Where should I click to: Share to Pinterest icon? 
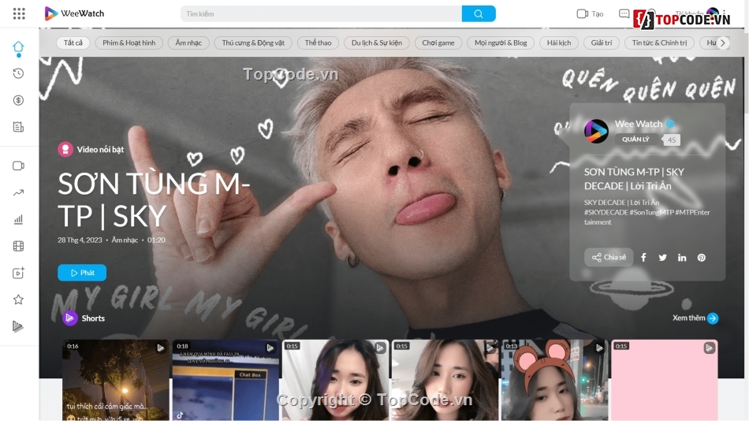coord(701,258)
